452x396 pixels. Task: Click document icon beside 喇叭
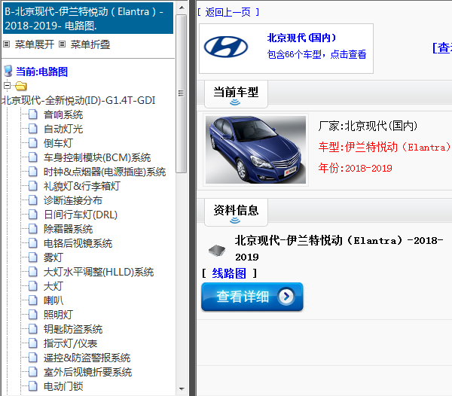(x=33, y=300)
